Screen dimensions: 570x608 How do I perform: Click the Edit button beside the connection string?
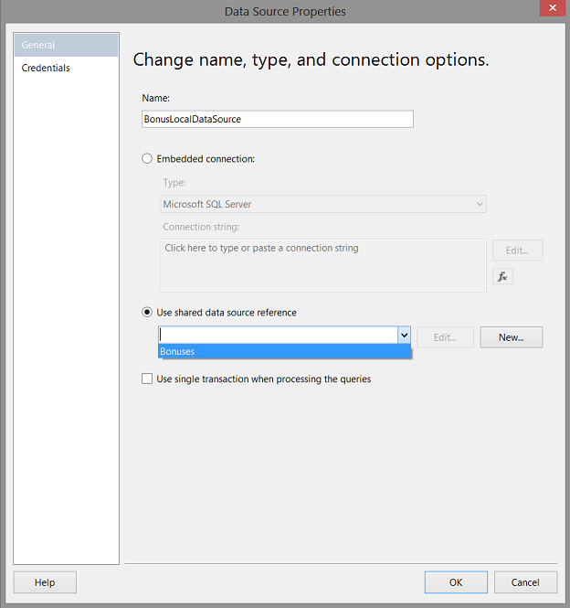[517, 251]
